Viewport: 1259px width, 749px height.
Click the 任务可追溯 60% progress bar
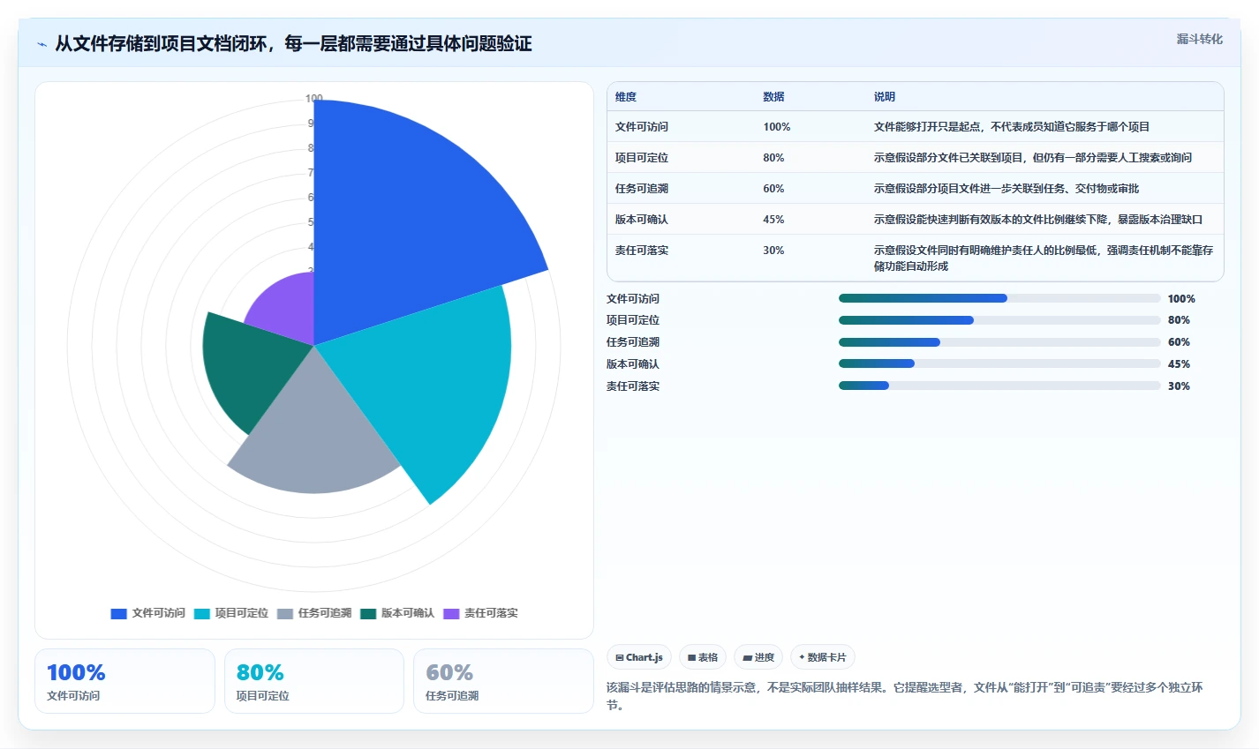click(x=999, y=342)
